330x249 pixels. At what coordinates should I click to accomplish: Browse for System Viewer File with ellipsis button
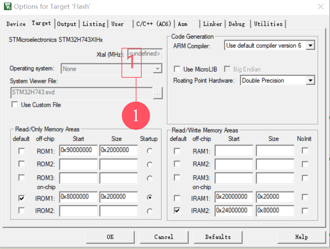(158, 93)
